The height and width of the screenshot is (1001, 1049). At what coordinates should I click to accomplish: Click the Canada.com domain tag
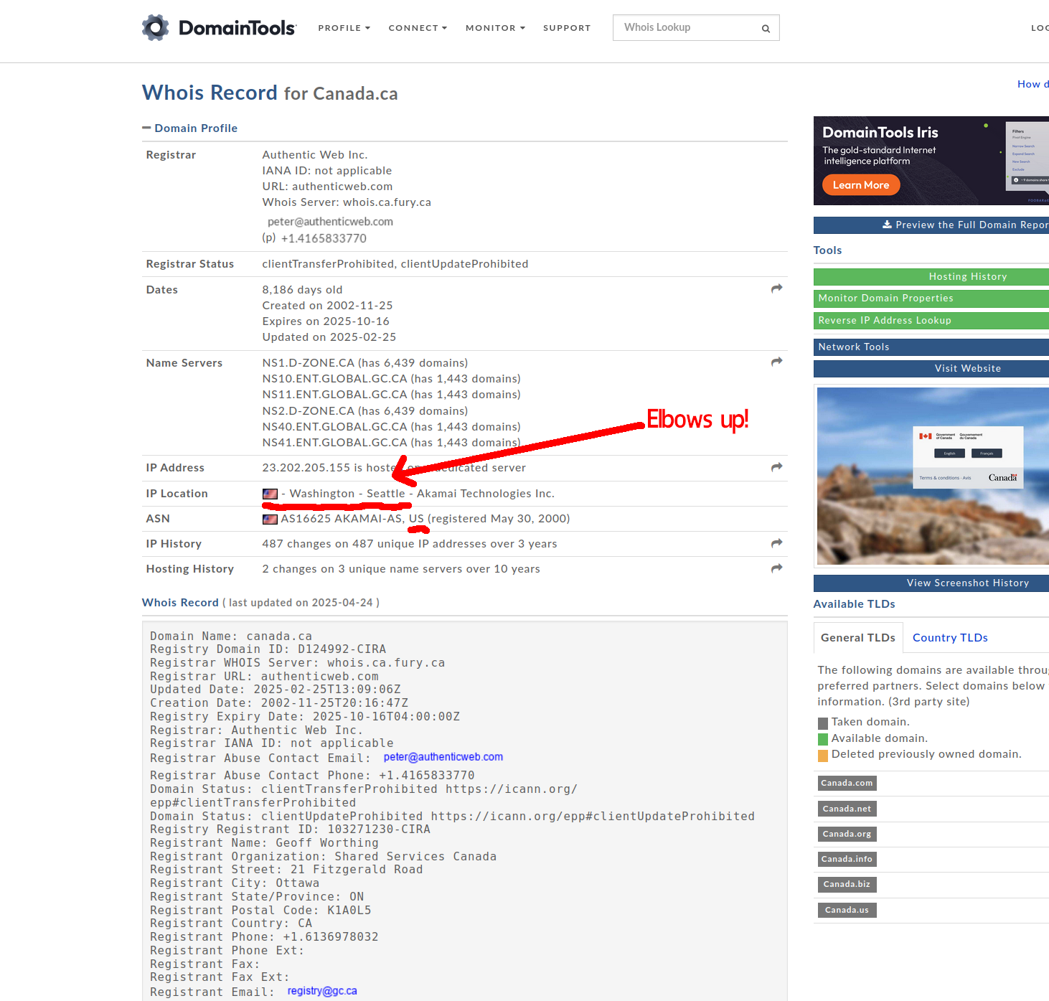pyautogui.click(x=847, y=784)
